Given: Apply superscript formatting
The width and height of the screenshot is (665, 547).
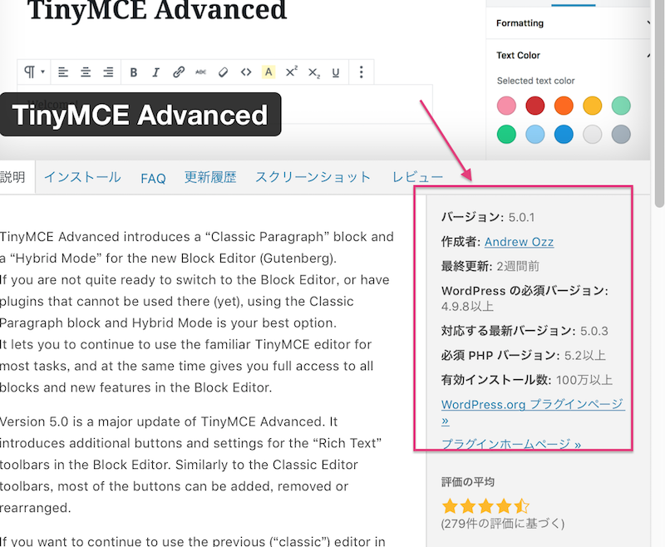Looking at the screenshot, I should tap(292, 71).
